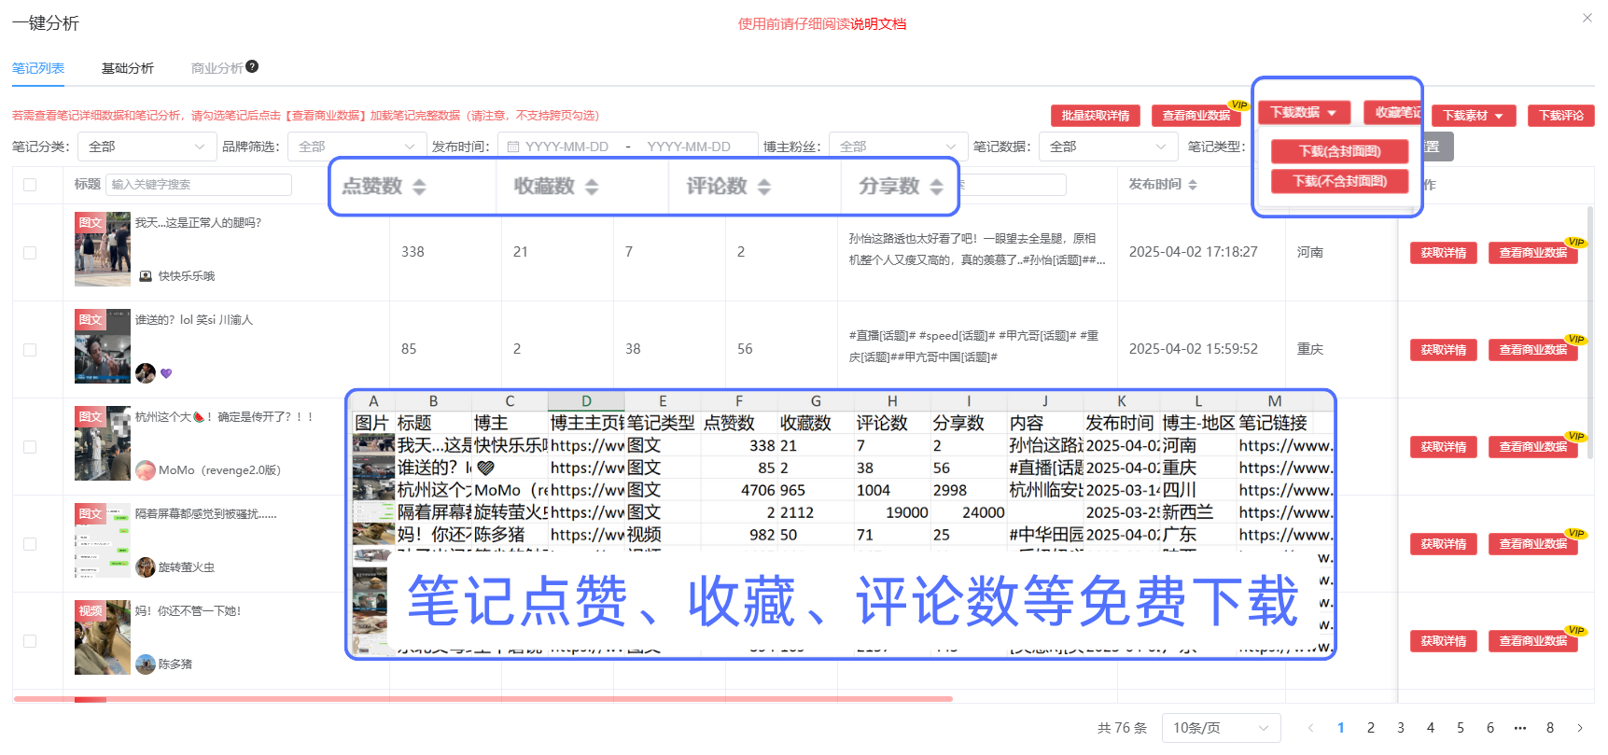This screenshot has height=755, width=1608.
Task: Select the checkbox for 谁送的? lol 笑si 川渝人
Action: coord(30,350)
